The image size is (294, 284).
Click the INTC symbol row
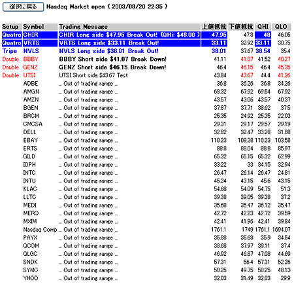[x=29, y=173]
